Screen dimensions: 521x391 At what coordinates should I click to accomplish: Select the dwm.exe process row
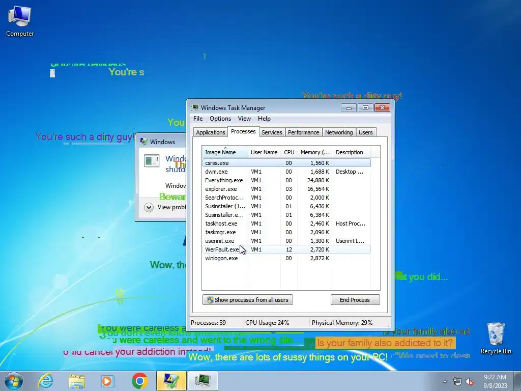click(286, 172)
